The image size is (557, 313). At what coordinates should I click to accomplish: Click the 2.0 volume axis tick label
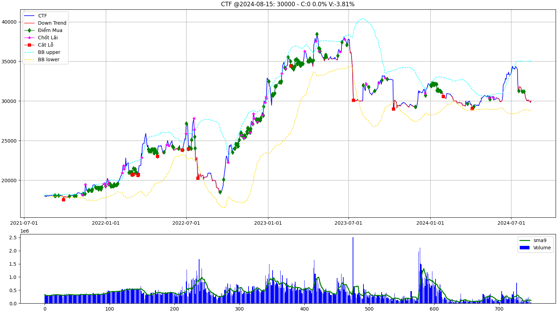[13, 251]
